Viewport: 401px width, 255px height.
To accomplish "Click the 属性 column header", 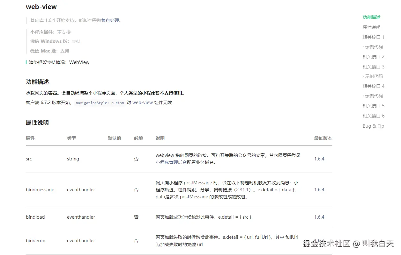I will (30, 138).
